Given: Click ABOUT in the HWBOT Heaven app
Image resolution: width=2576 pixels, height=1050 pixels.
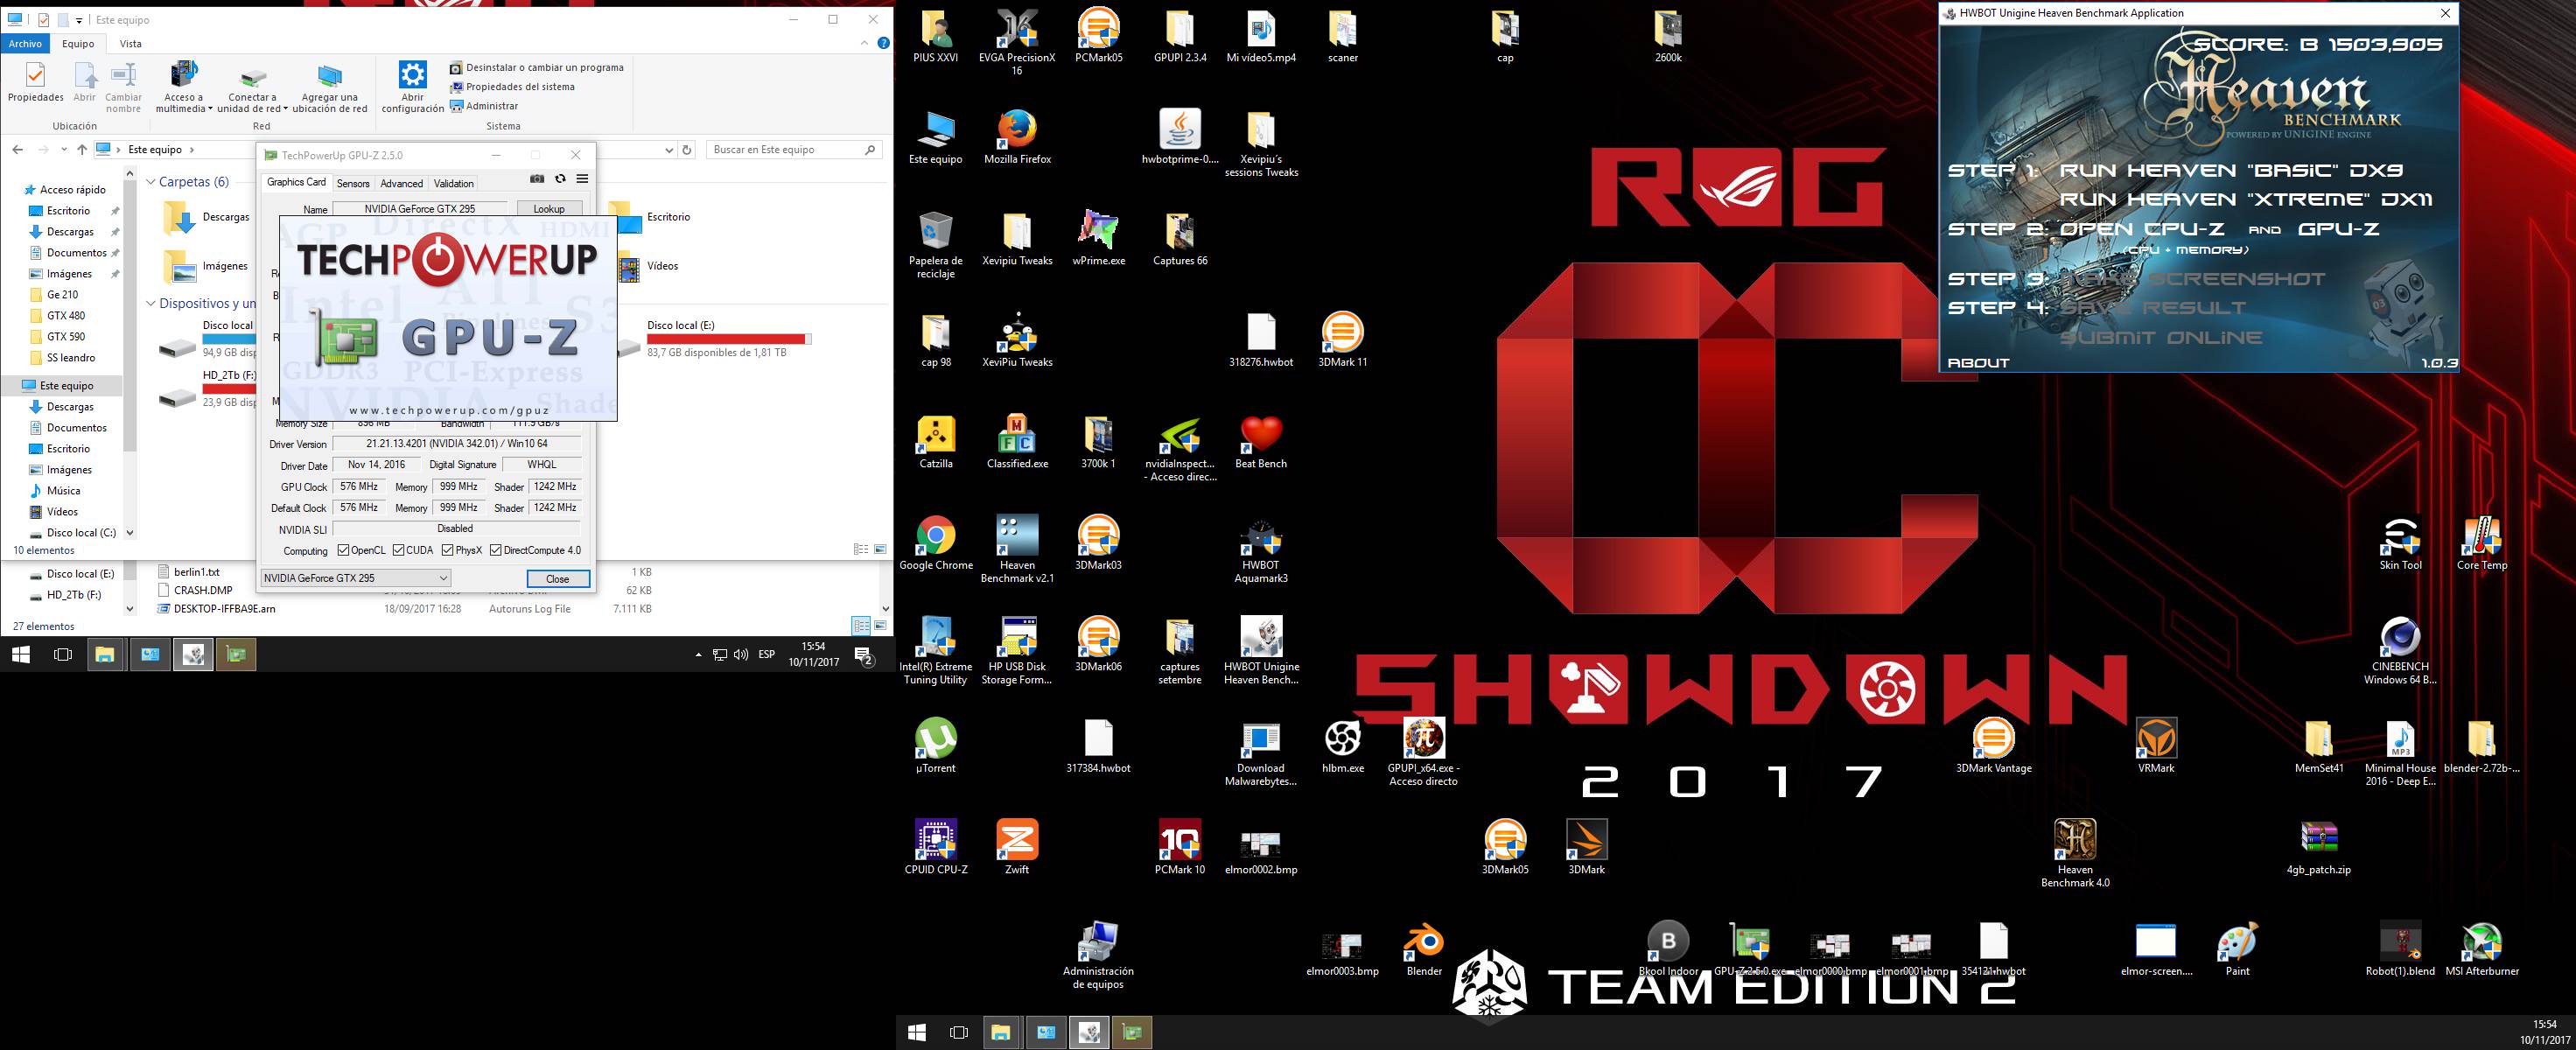Looking at the screenshot, I should click(1978, 363).
